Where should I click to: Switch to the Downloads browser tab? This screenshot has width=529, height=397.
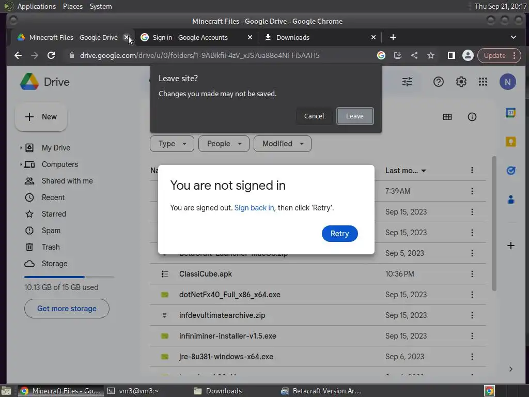[x=319, y=37]
